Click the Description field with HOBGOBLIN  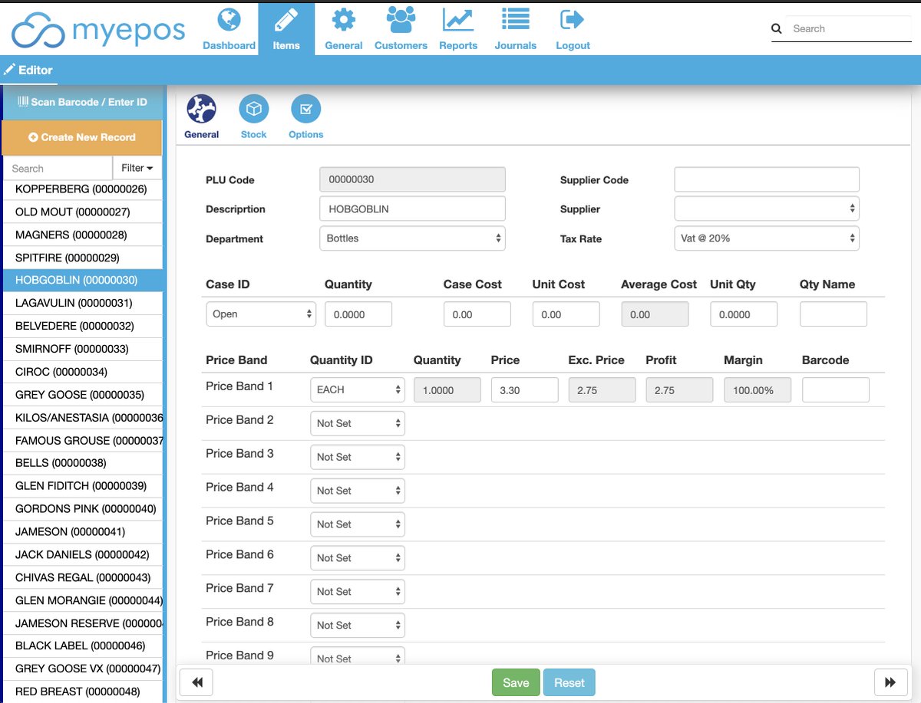pyautogui.click(x=412, y=209)
